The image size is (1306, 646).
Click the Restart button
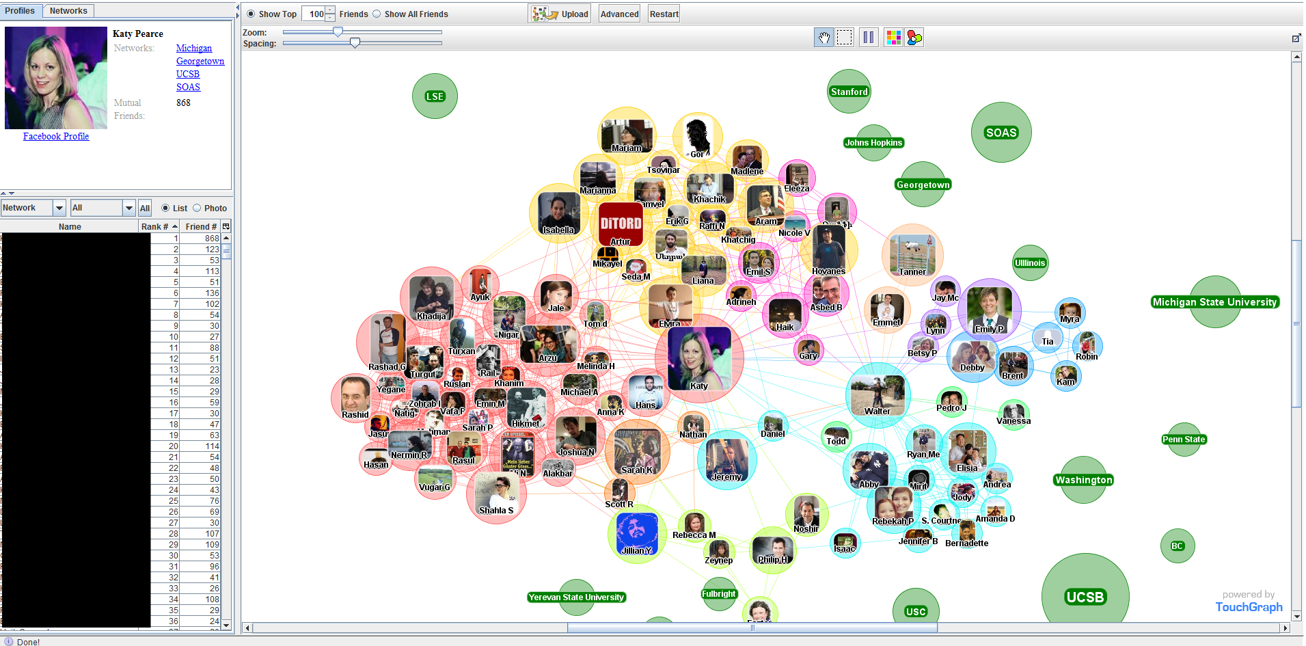point(664,14)
